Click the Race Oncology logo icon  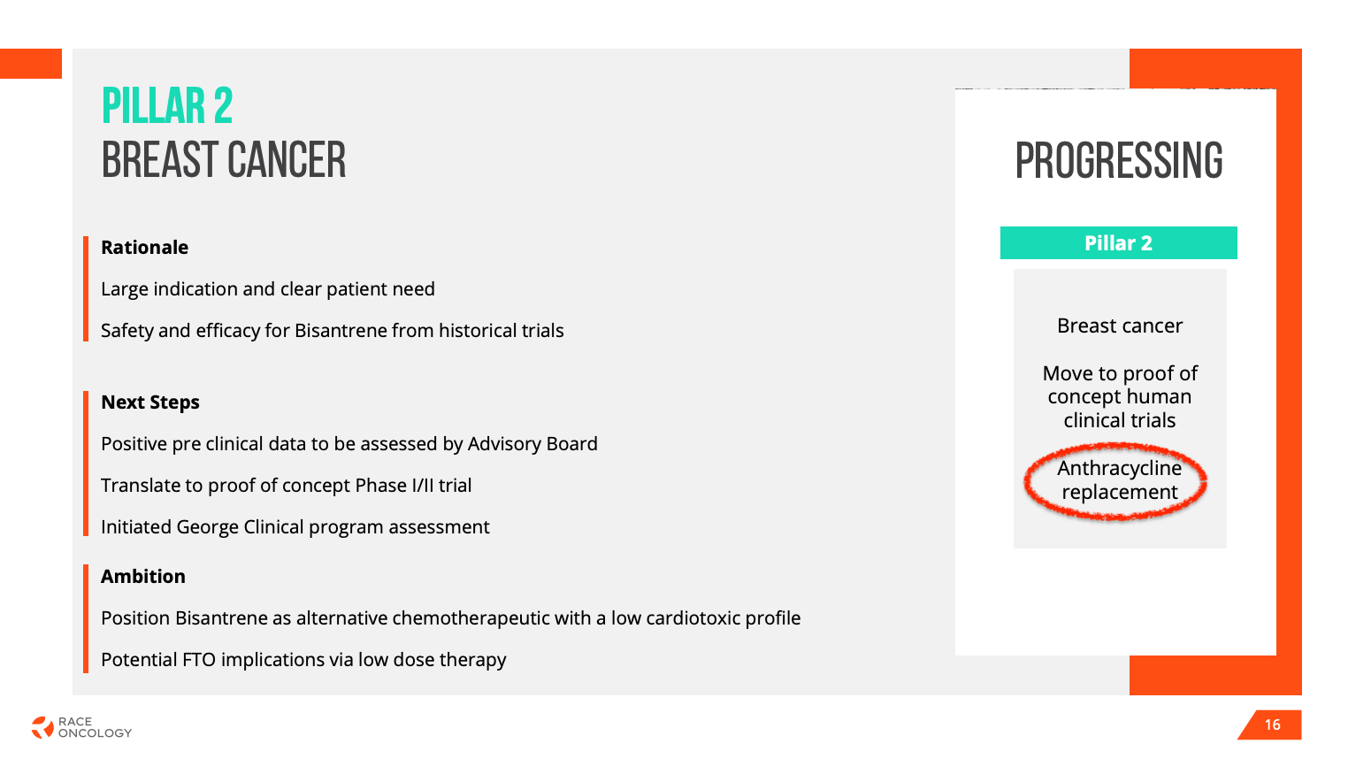(42, 727)
